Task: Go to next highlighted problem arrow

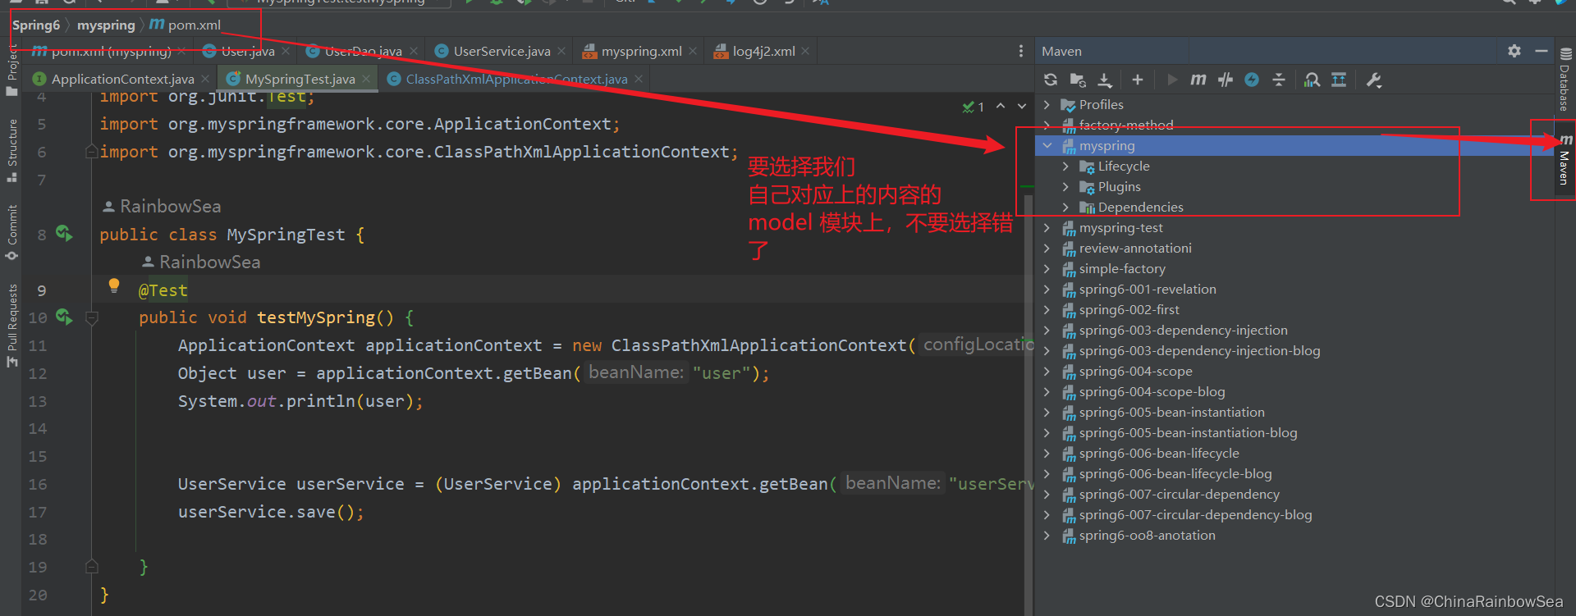Action: [x=1022, y=106]
